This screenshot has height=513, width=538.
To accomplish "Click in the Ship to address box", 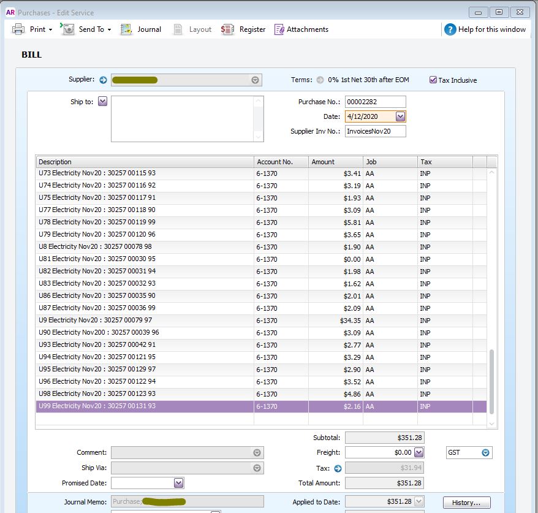I will point(187,119).
